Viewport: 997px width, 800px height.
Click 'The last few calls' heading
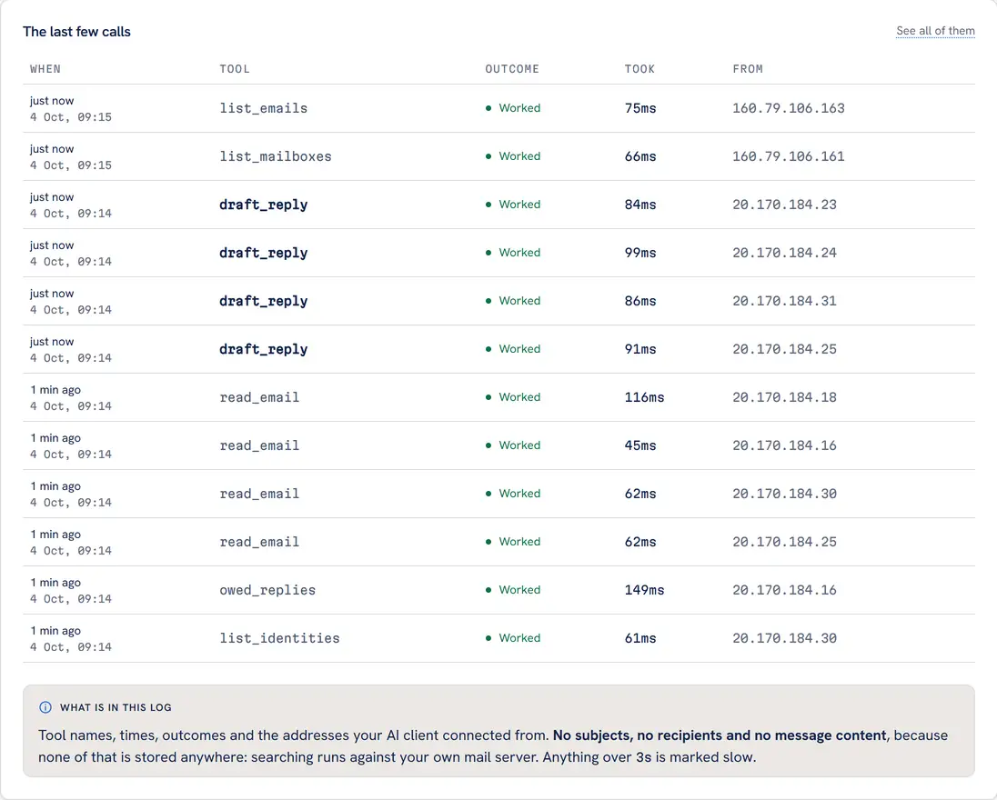click(x=77, y=32)
